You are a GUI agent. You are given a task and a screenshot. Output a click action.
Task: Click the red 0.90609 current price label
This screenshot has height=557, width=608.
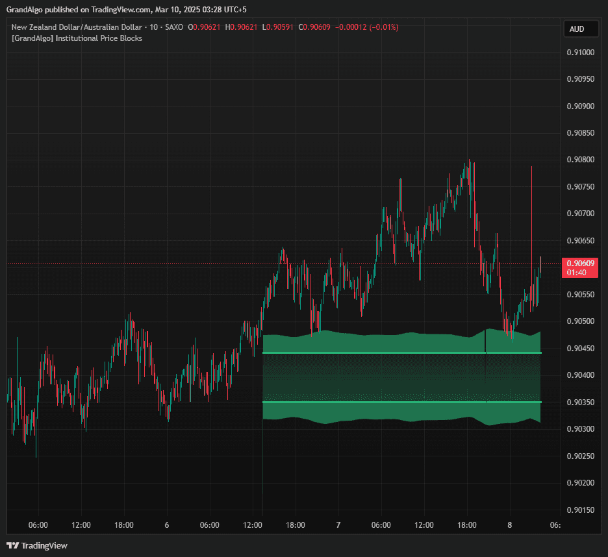coord(580,263)
